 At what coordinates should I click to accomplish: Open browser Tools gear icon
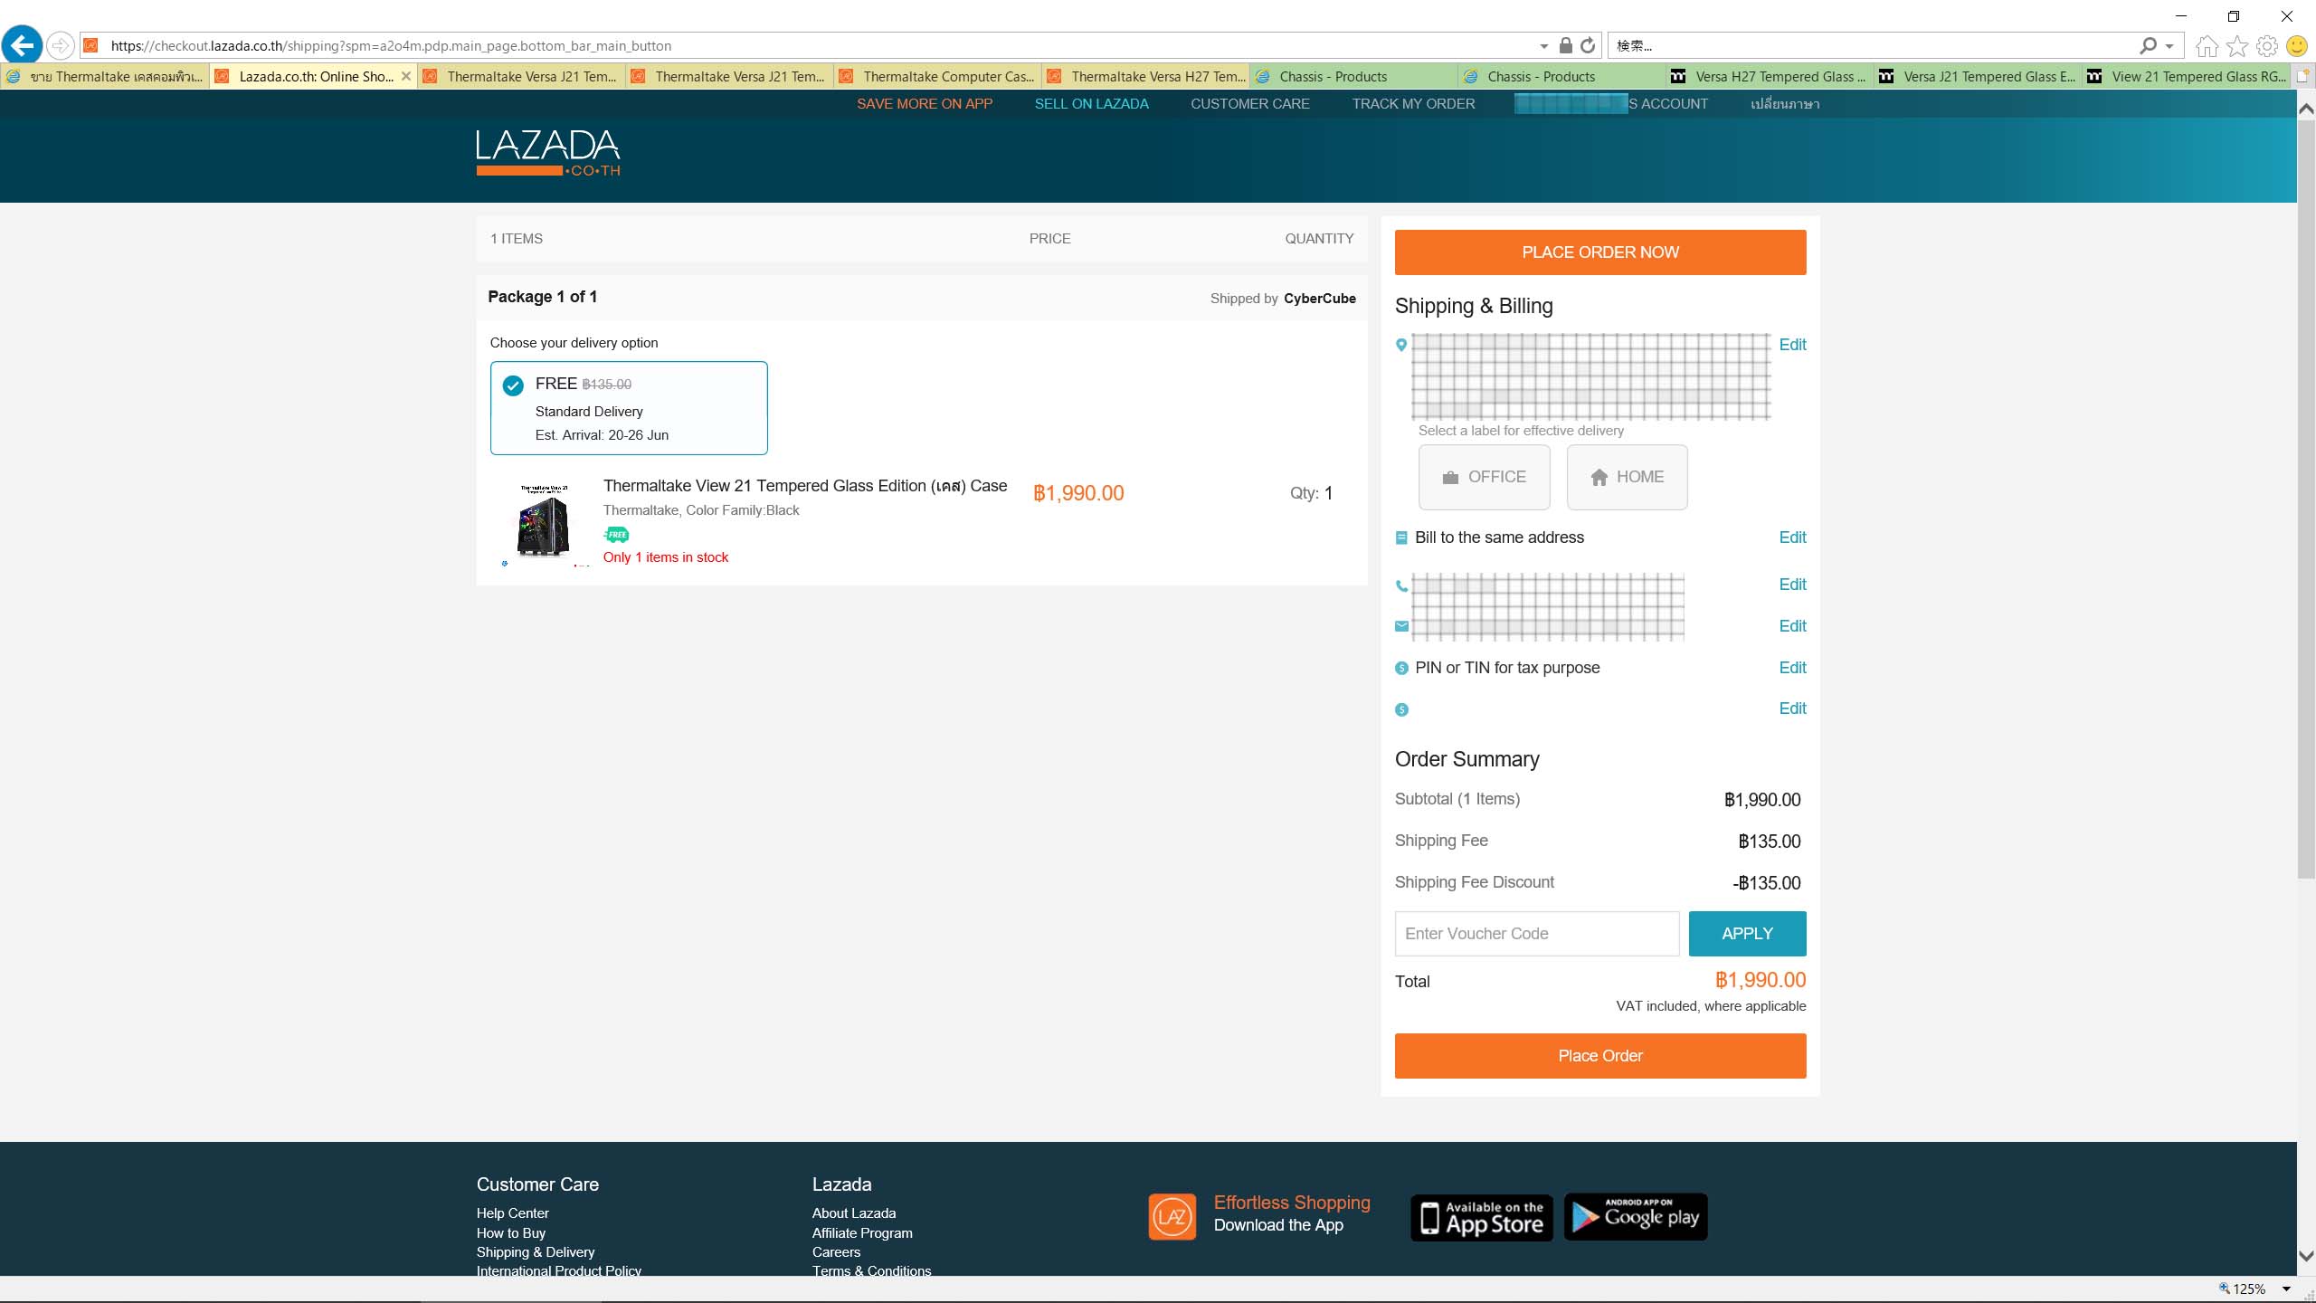[2267, 45]
